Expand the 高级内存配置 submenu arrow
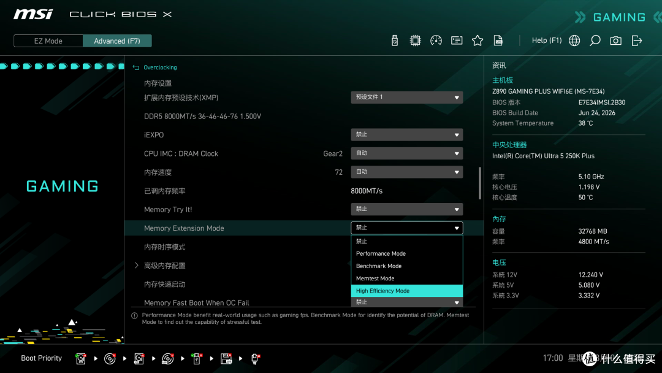The width and height of the screenshot is (662, 373). (136, 265)
